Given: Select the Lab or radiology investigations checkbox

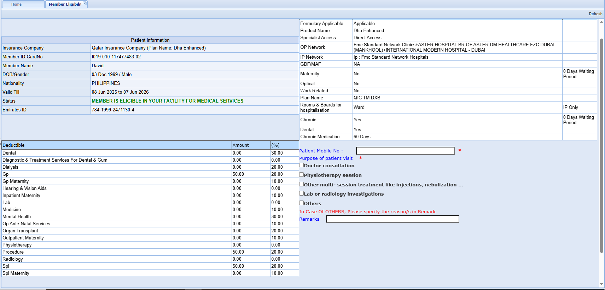Looking at the screenshot, I should (x=302, y=193).
